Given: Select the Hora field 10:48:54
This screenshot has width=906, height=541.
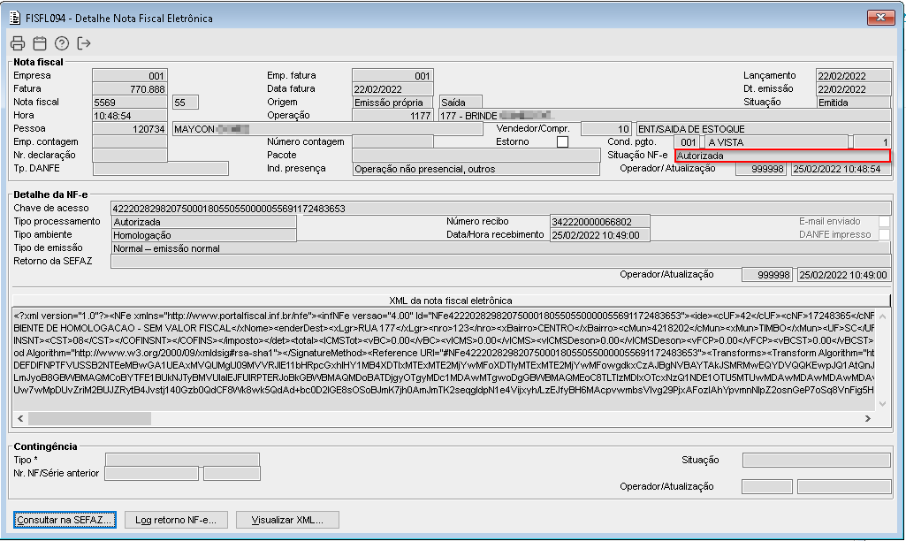Looking at the screenshot, I should (x=130, y=116).
